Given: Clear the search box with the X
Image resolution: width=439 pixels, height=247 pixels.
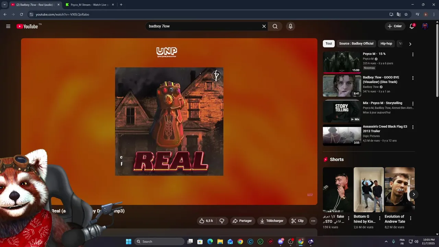Looking at the screenshot, I should coord(264,26).
